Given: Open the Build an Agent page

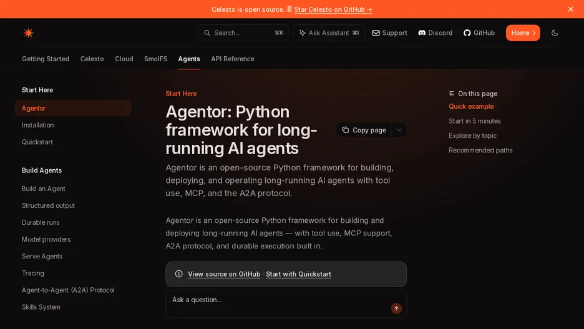Looking at the screenshot, I should 43,189.
